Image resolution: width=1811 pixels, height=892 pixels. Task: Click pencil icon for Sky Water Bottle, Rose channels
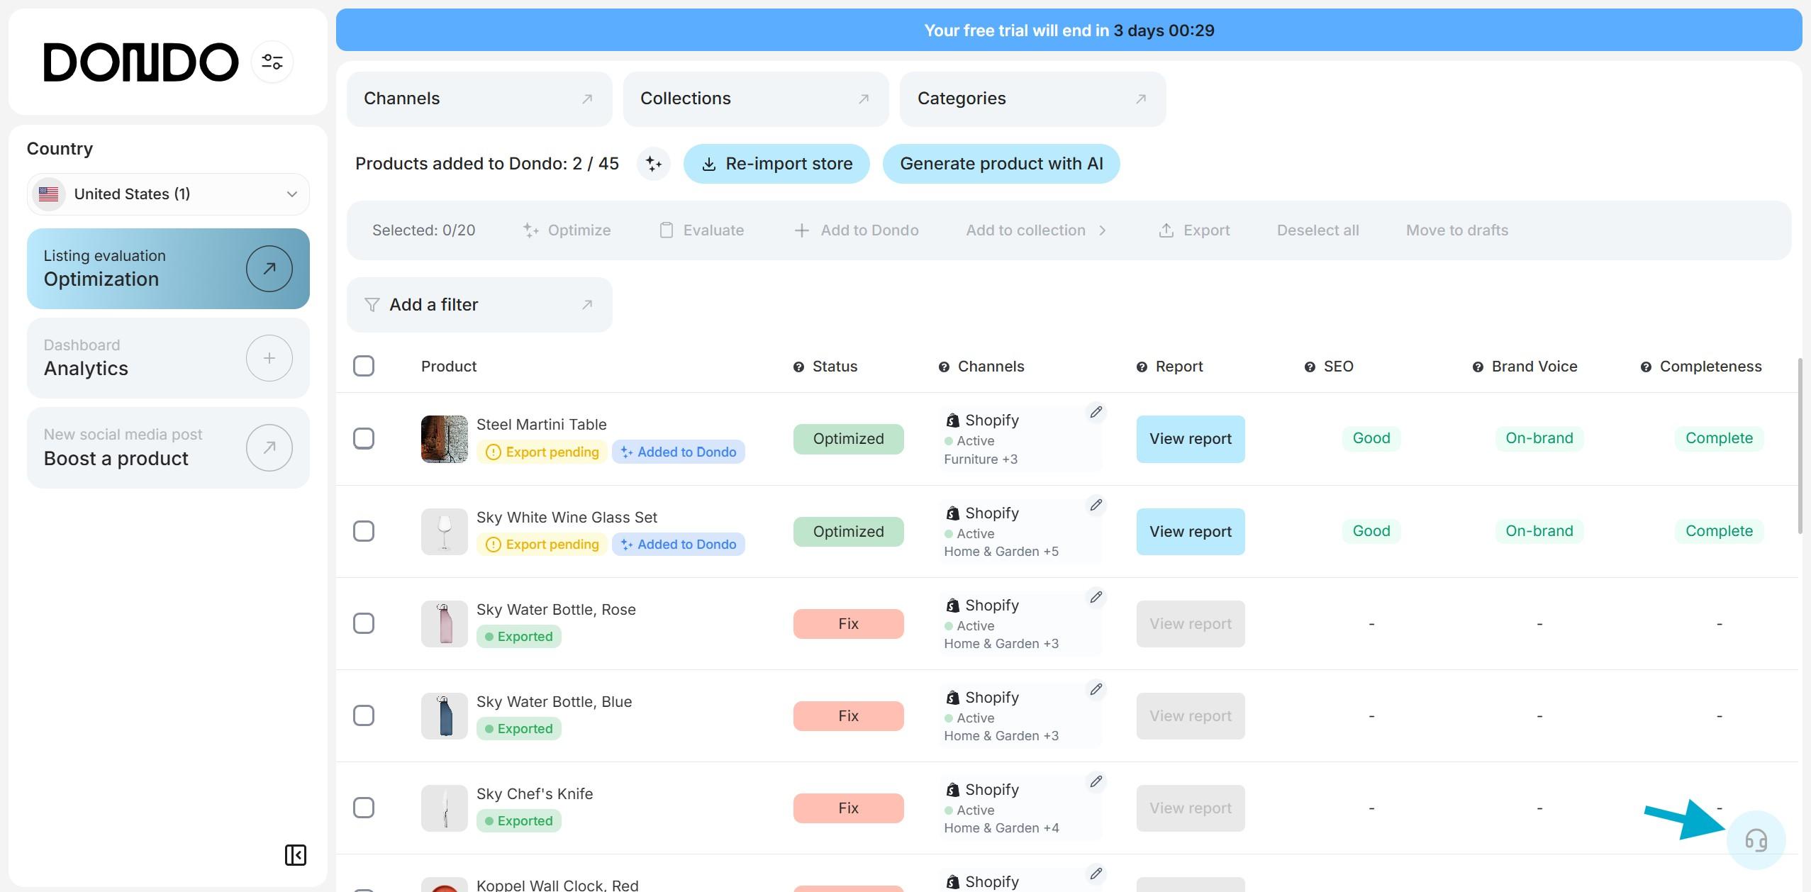coord(1096,597)
